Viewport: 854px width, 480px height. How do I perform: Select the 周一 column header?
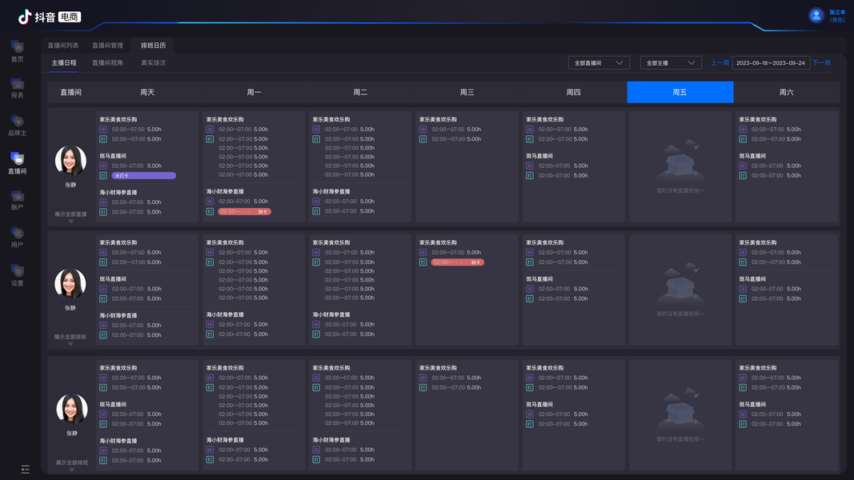pos(254,92)
